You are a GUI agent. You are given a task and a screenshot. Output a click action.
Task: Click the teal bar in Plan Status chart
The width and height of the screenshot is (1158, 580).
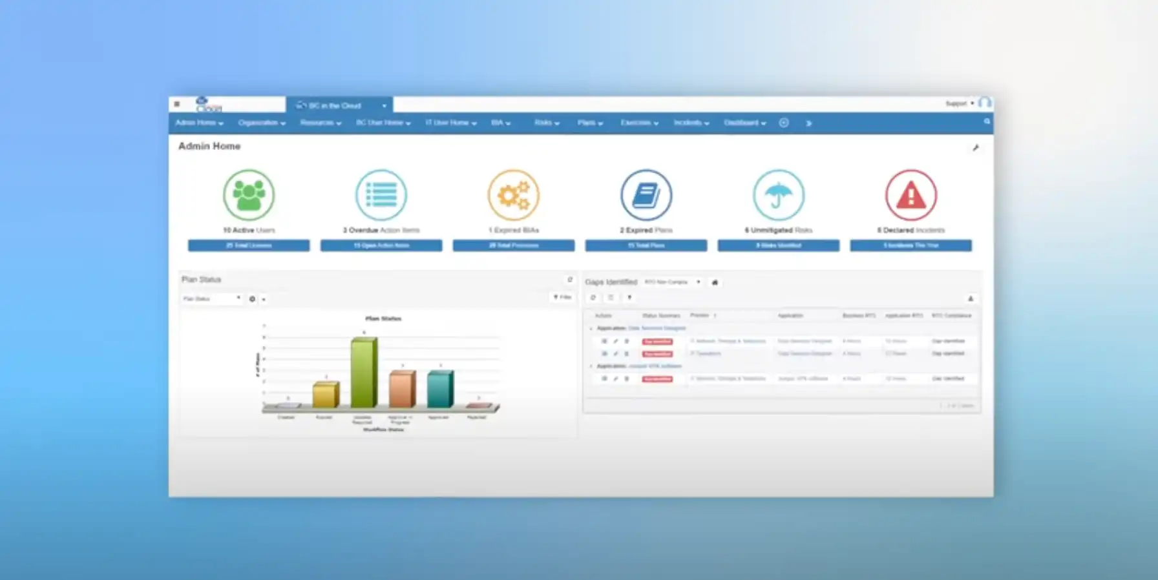point(439,389)
